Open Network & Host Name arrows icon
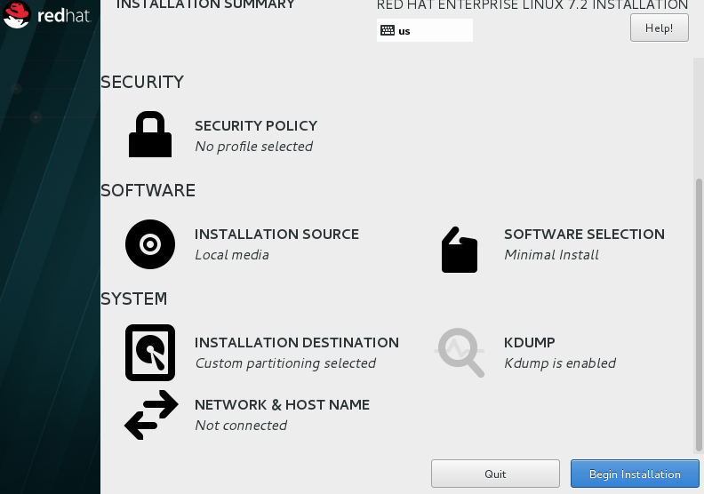 (151, 415)
